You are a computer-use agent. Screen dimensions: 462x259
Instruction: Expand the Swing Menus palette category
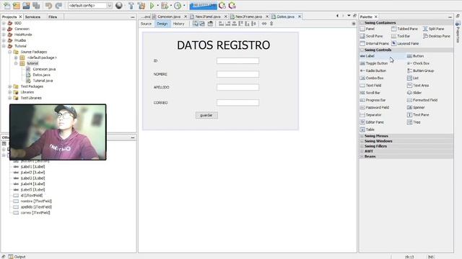pos(362,136)
